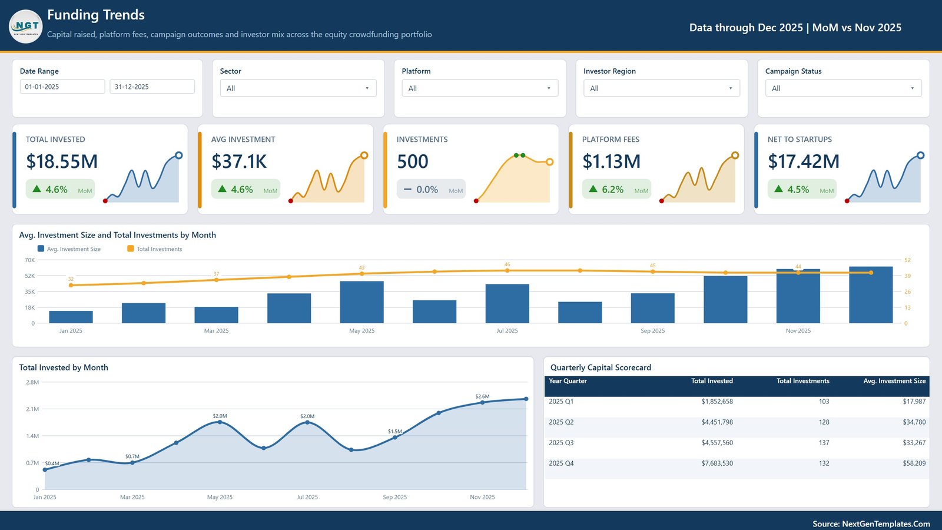Click the flat dash indicator on Investments card
942x530 pixels.
point(407,190)
